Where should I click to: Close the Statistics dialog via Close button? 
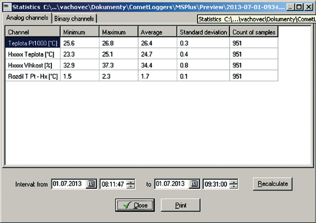click(135, 205)
